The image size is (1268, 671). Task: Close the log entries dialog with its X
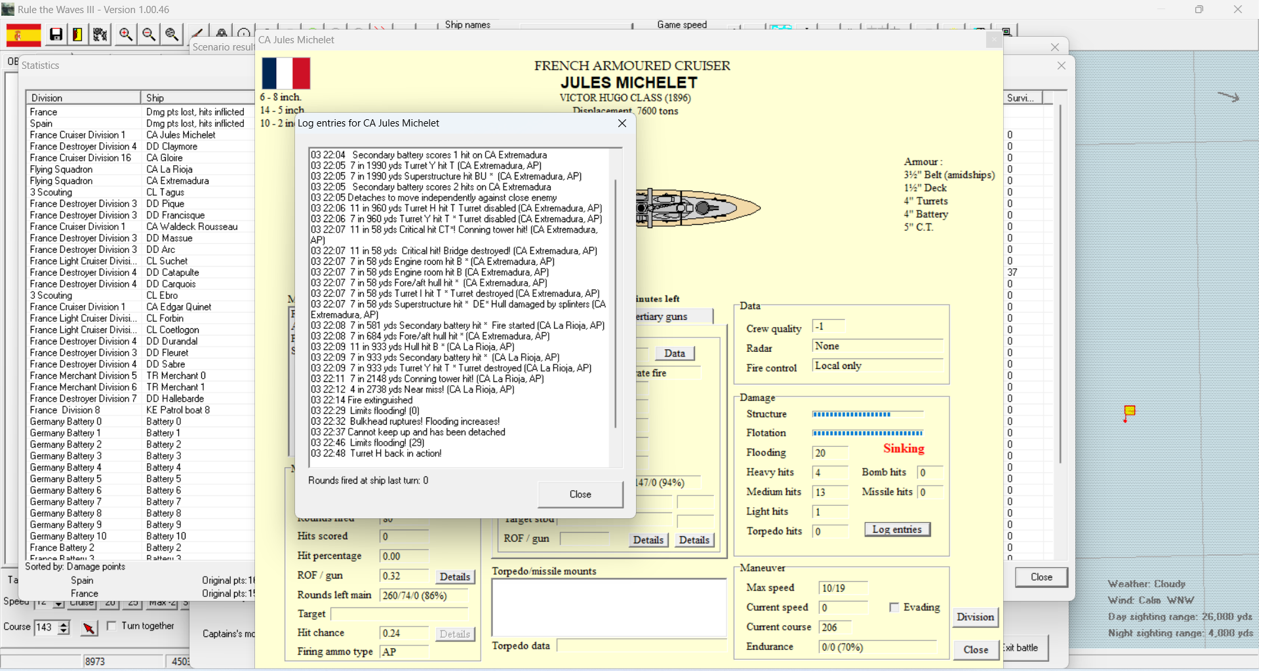(x=622, y=123)
